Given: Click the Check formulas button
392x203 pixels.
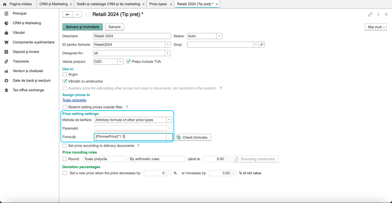Looking at the screenshot, I should coord(193,137).
